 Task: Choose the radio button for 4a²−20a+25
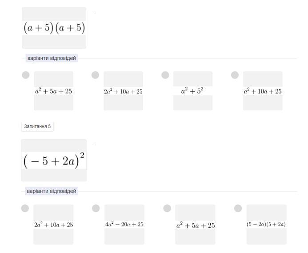96,208
